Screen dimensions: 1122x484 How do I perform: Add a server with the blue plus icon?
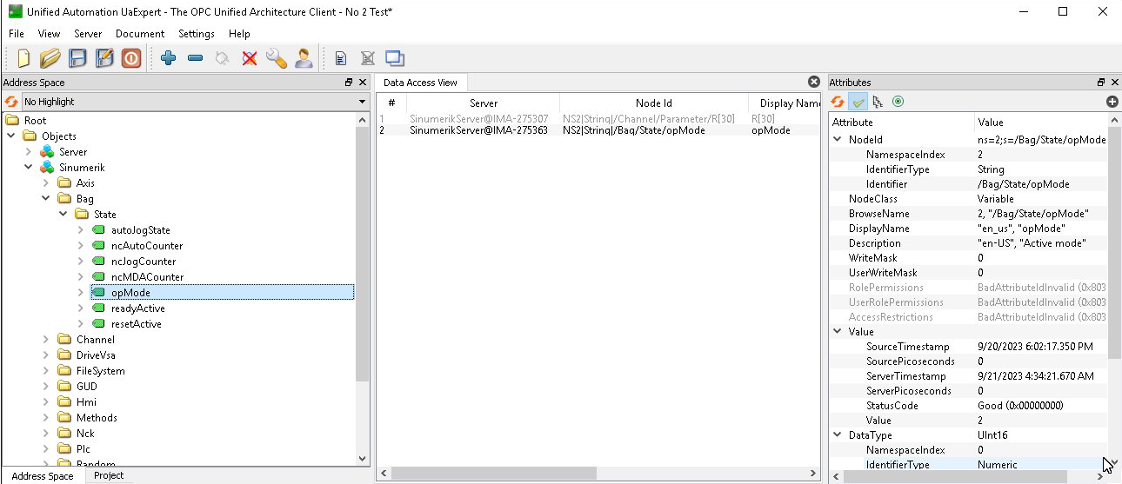(169, 58)
